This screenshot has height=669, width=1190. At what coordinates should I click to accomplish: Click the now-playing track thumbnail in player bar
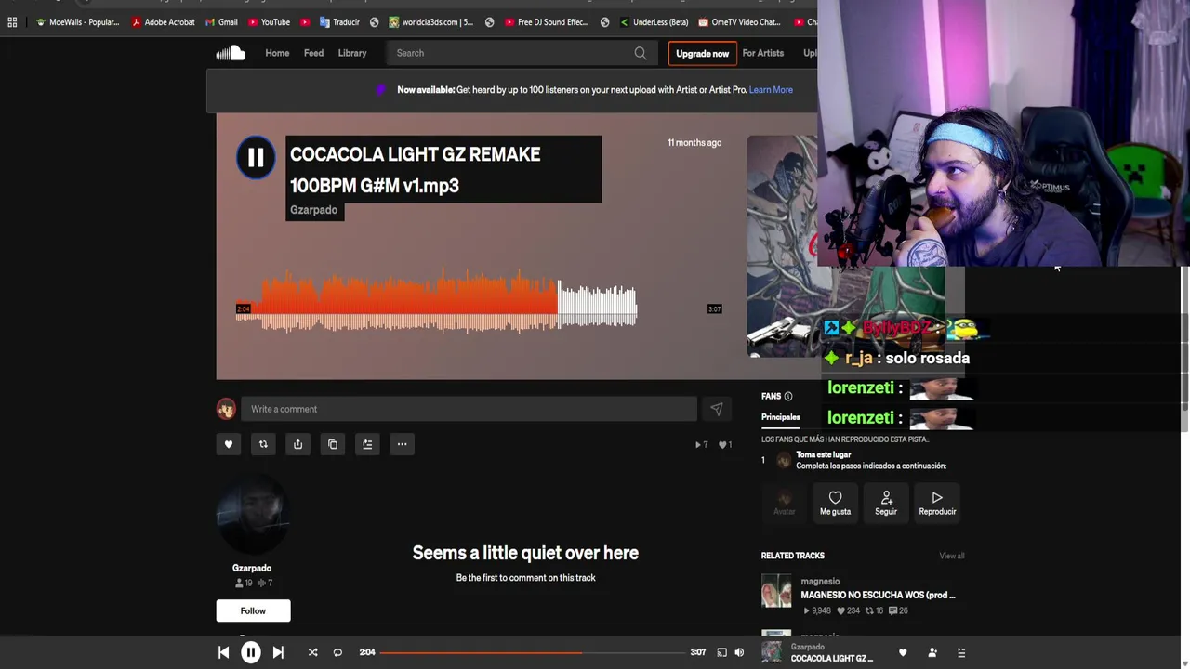pos(772,652)
